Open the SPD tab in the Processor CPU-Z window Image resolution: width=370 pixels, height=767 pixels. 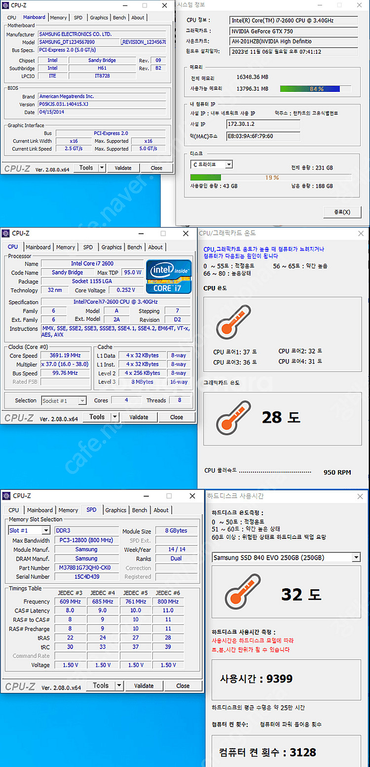pyautogui.click(x=88, y=247)
